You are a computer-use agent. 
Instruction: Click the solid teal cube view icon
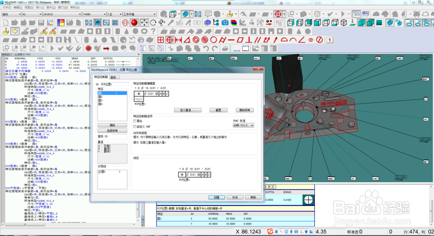(361, 23)
